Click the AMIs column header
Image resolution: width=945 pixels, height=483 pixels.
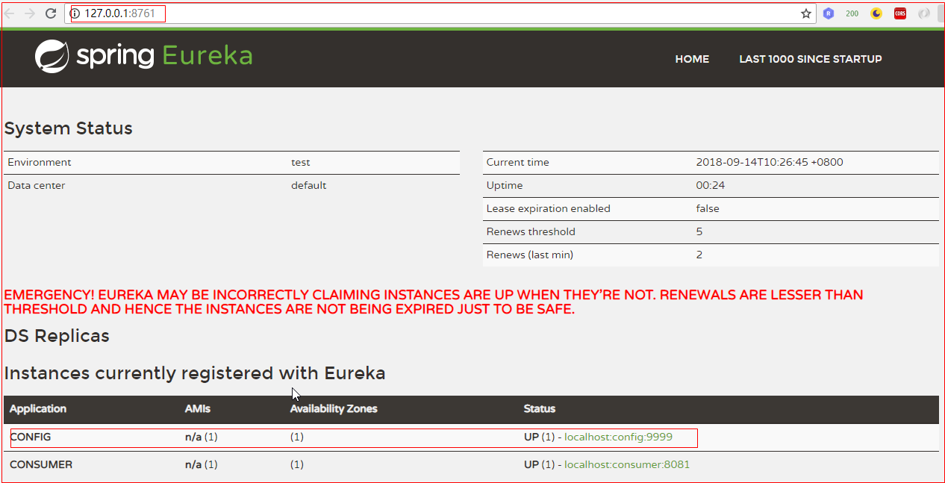pyautogui.click(x=198, y=409)
